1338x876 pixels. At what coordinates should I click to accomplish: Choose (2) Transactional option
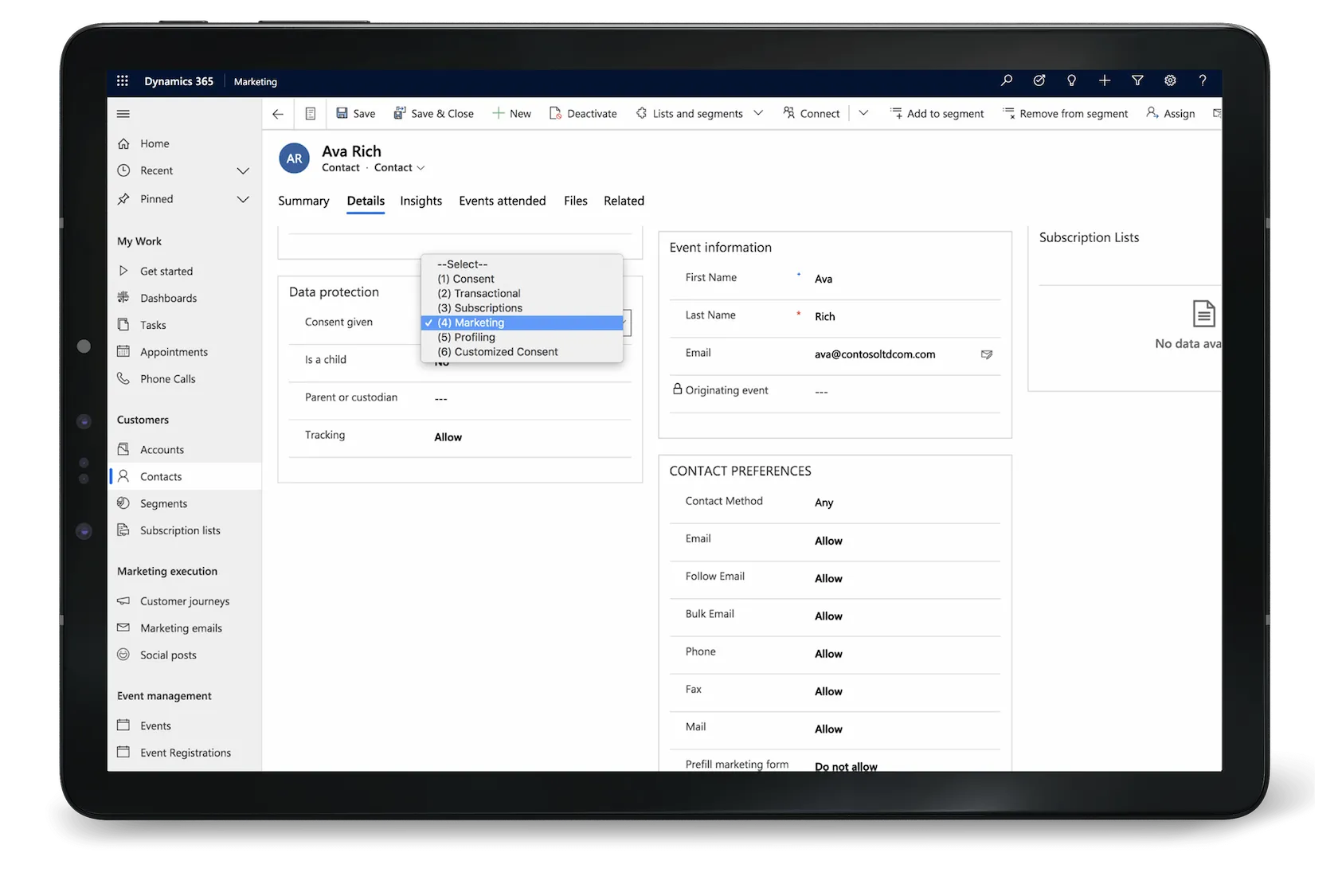click(522, 293)
